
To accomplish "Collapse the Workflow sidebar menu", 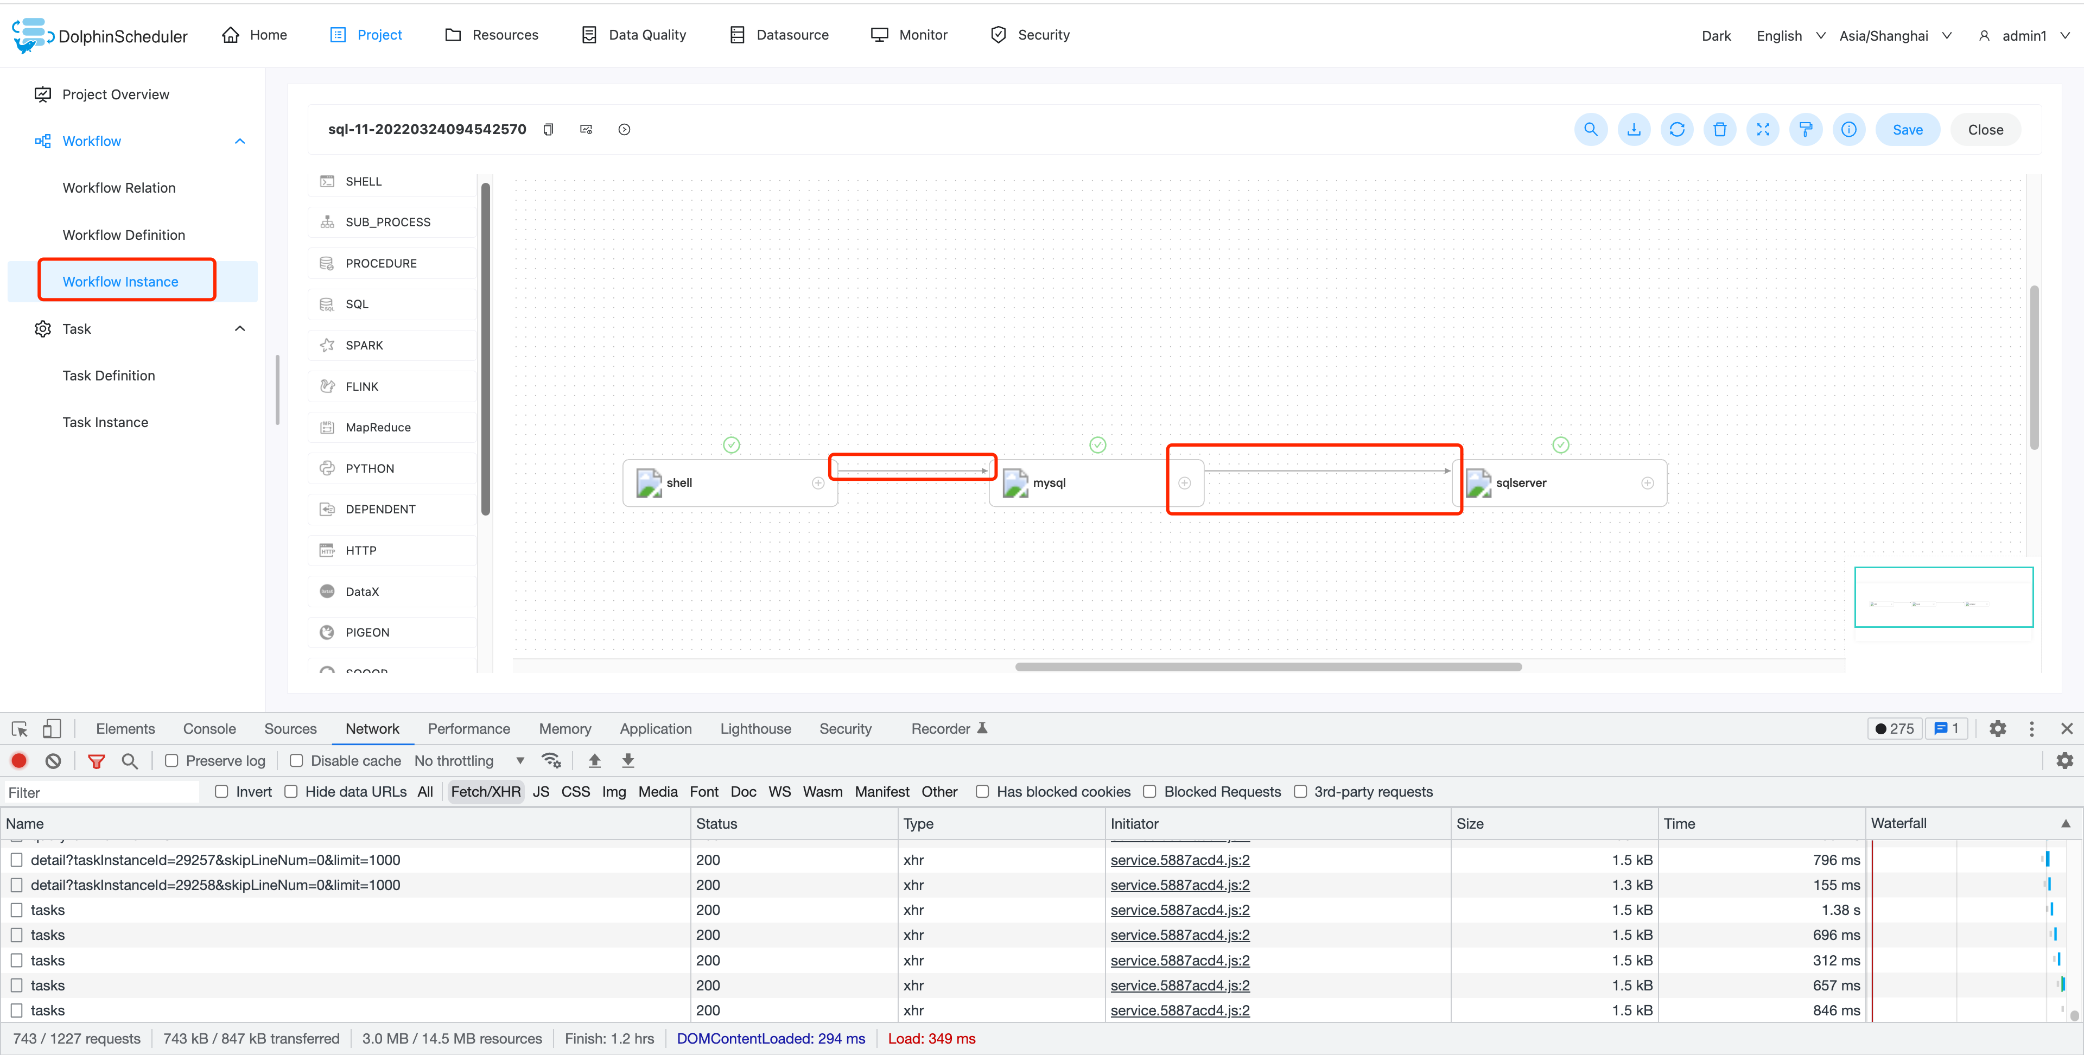I will coord(239,141).
